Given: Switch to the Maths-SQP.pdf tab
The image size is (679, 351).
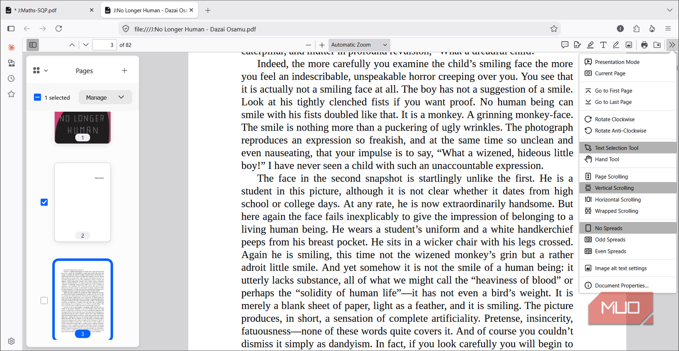Looking at the screenshot, I should pyautogui.click(x=50, y=10).
